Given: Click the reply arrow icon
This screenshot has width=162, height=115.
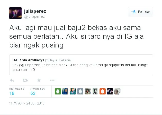Looking at the screenshot, I should tap(12, 80).
